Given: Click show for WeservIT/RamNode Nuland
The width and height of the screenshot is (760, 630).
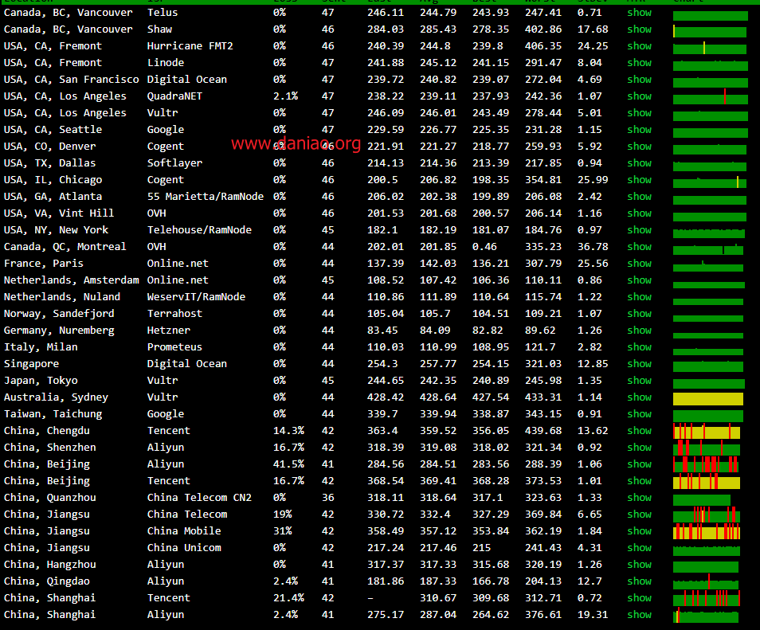Looking at the screenshot, I should [x=640, y=296].
